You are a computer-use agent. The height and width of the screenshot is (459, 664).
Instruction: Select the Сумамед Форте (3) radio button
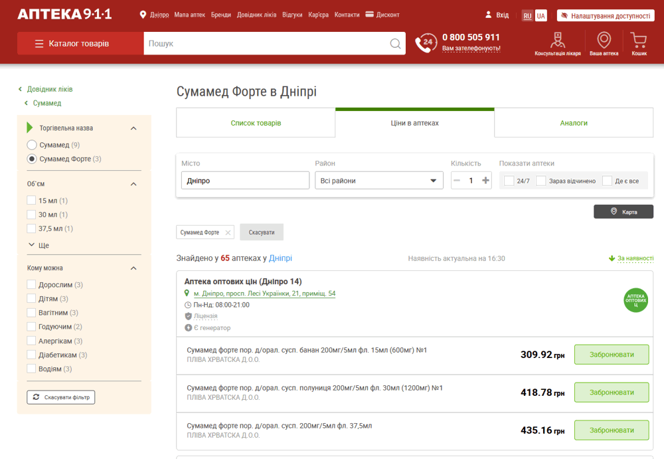(x=32, y=159)
